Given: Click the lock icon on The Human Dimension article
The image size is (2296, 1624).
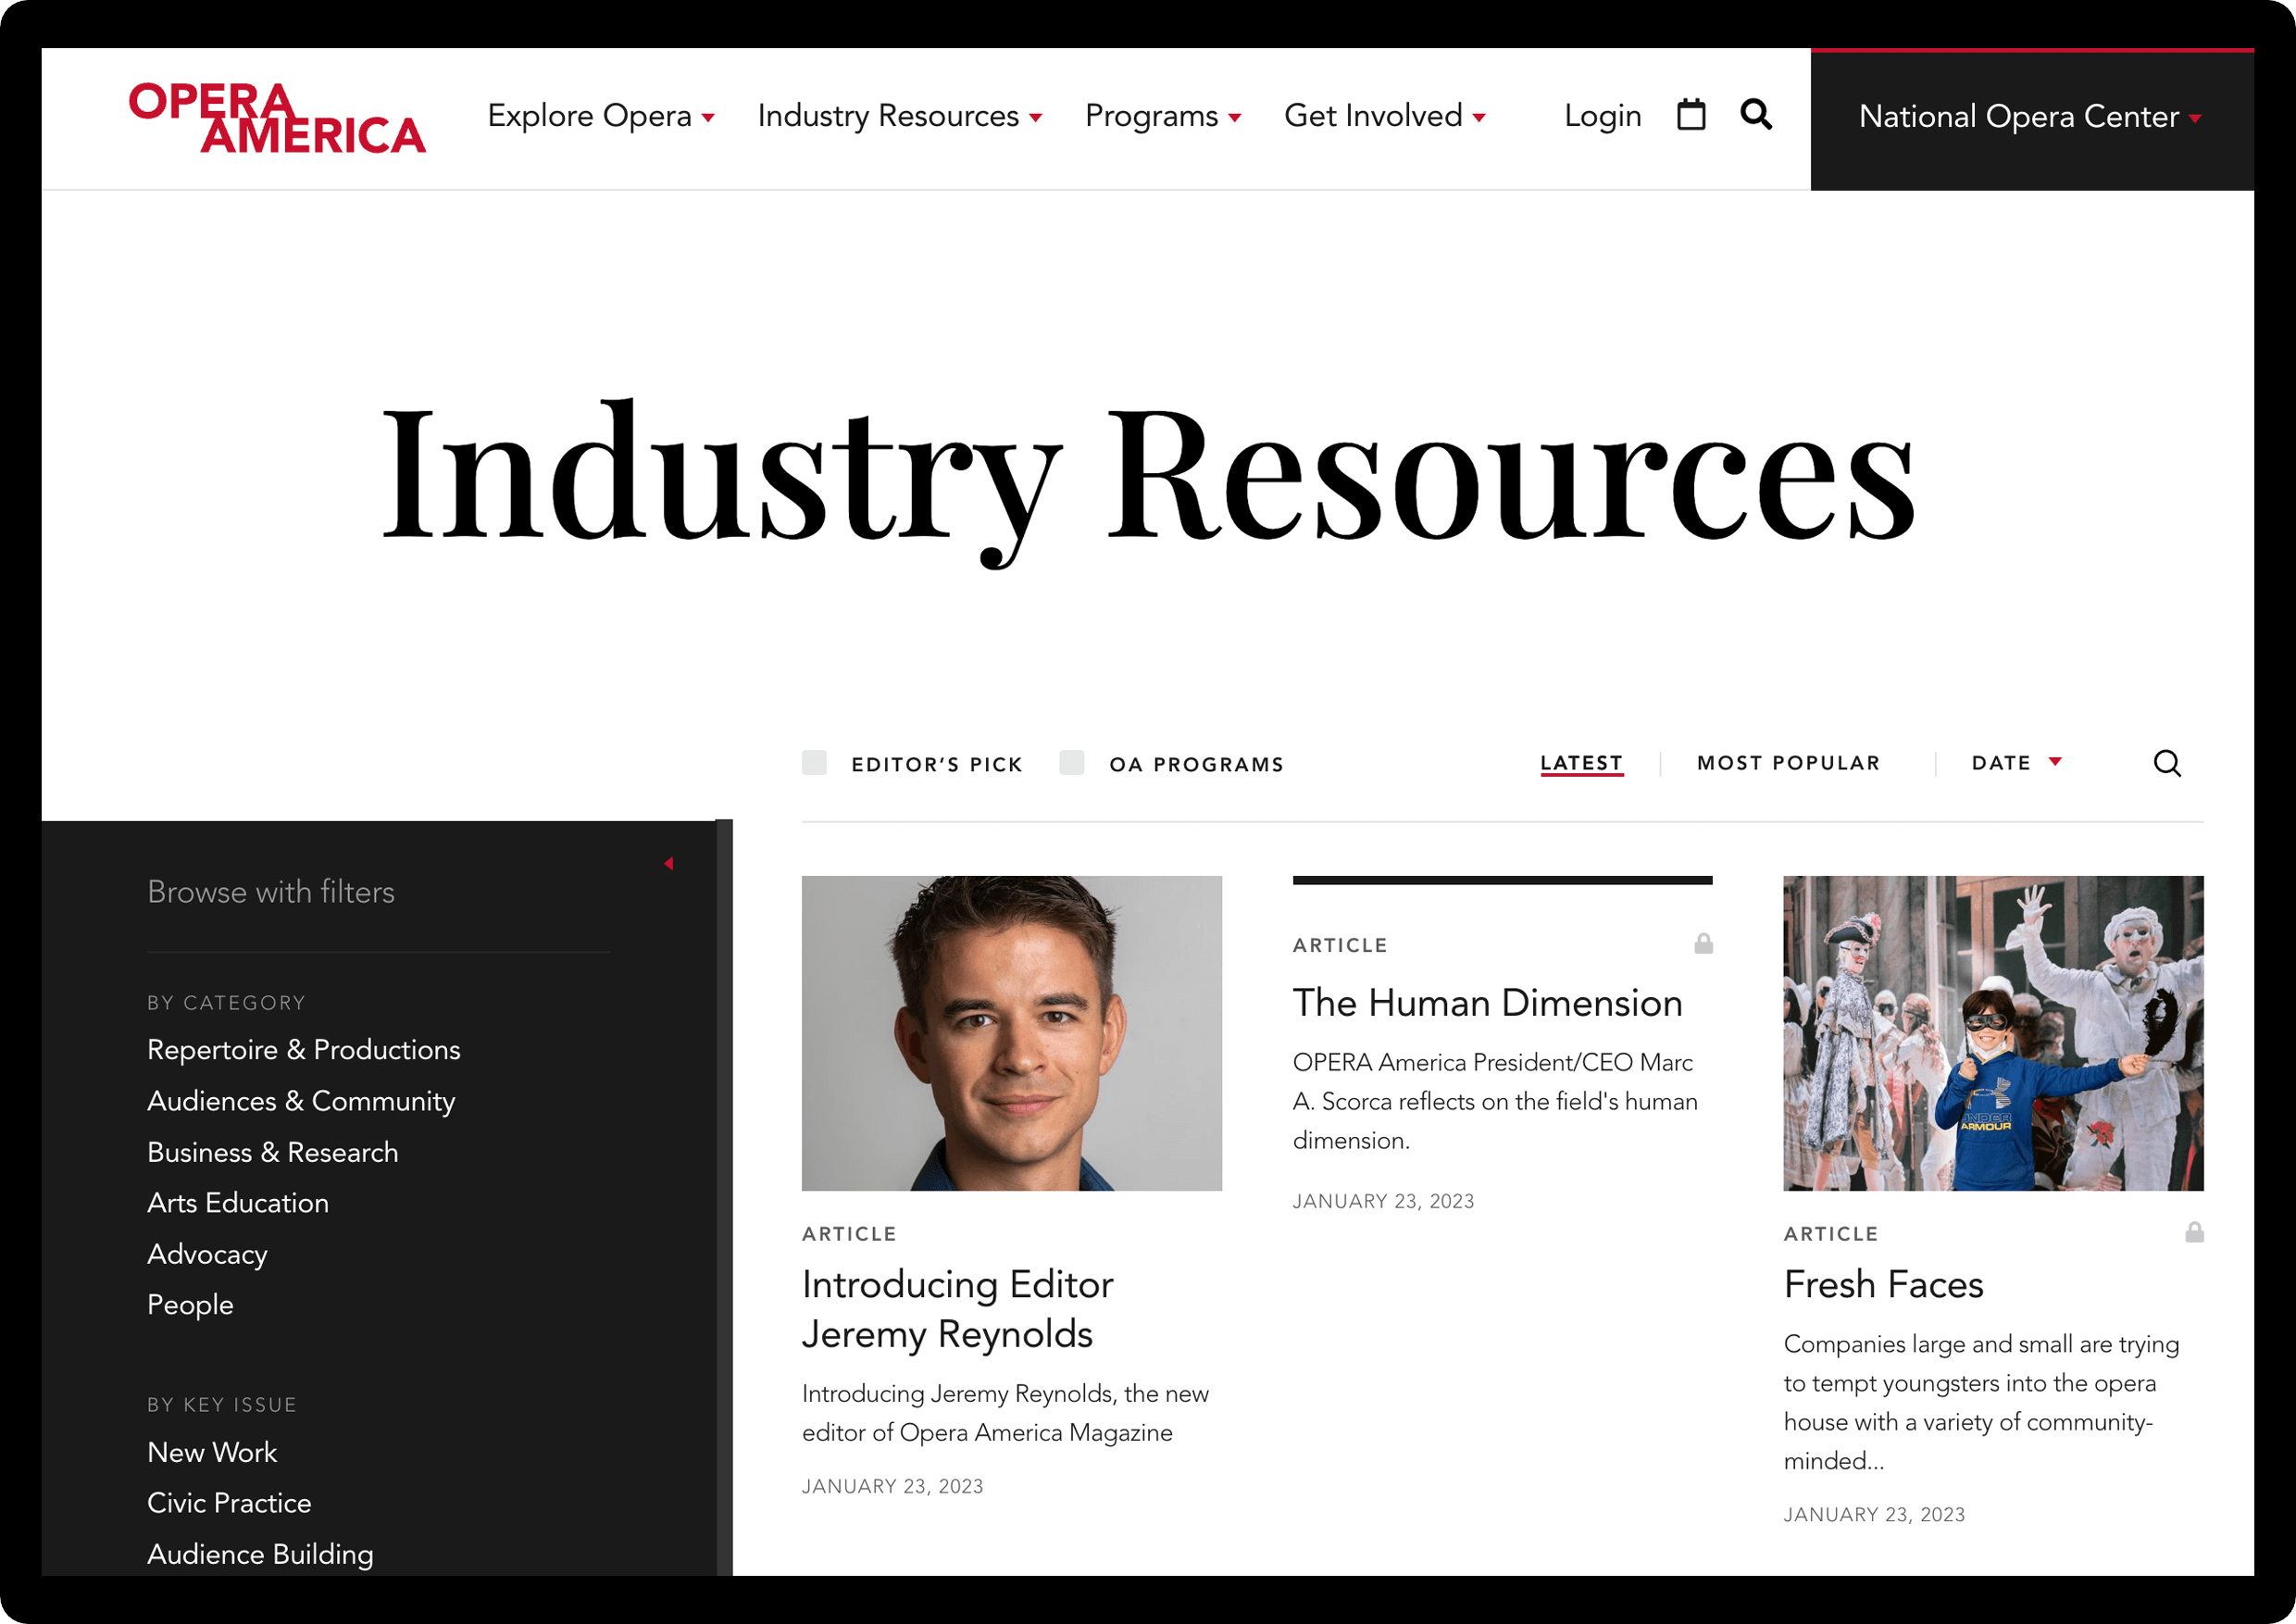Looking at the screenshot, I should point(1703,944).
